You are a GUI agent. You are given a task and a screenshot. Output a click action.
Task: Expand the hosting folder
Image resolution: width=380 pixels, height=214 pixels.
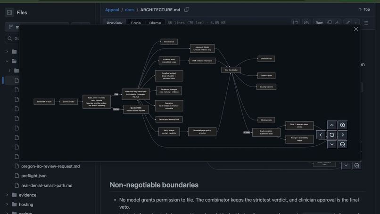pos(7,204)
